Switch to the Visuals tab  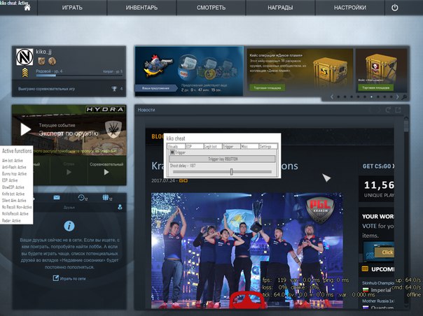point(174,147)
